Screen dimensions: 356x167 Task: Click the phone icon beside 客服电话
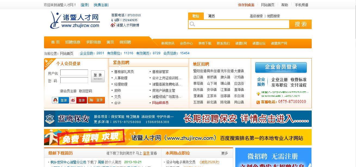click(258, 102)
